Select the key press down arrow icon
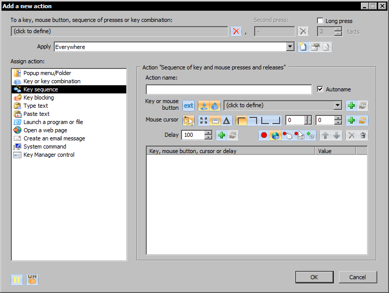Screen dimensions: 389x293 [x=203, y=106]
